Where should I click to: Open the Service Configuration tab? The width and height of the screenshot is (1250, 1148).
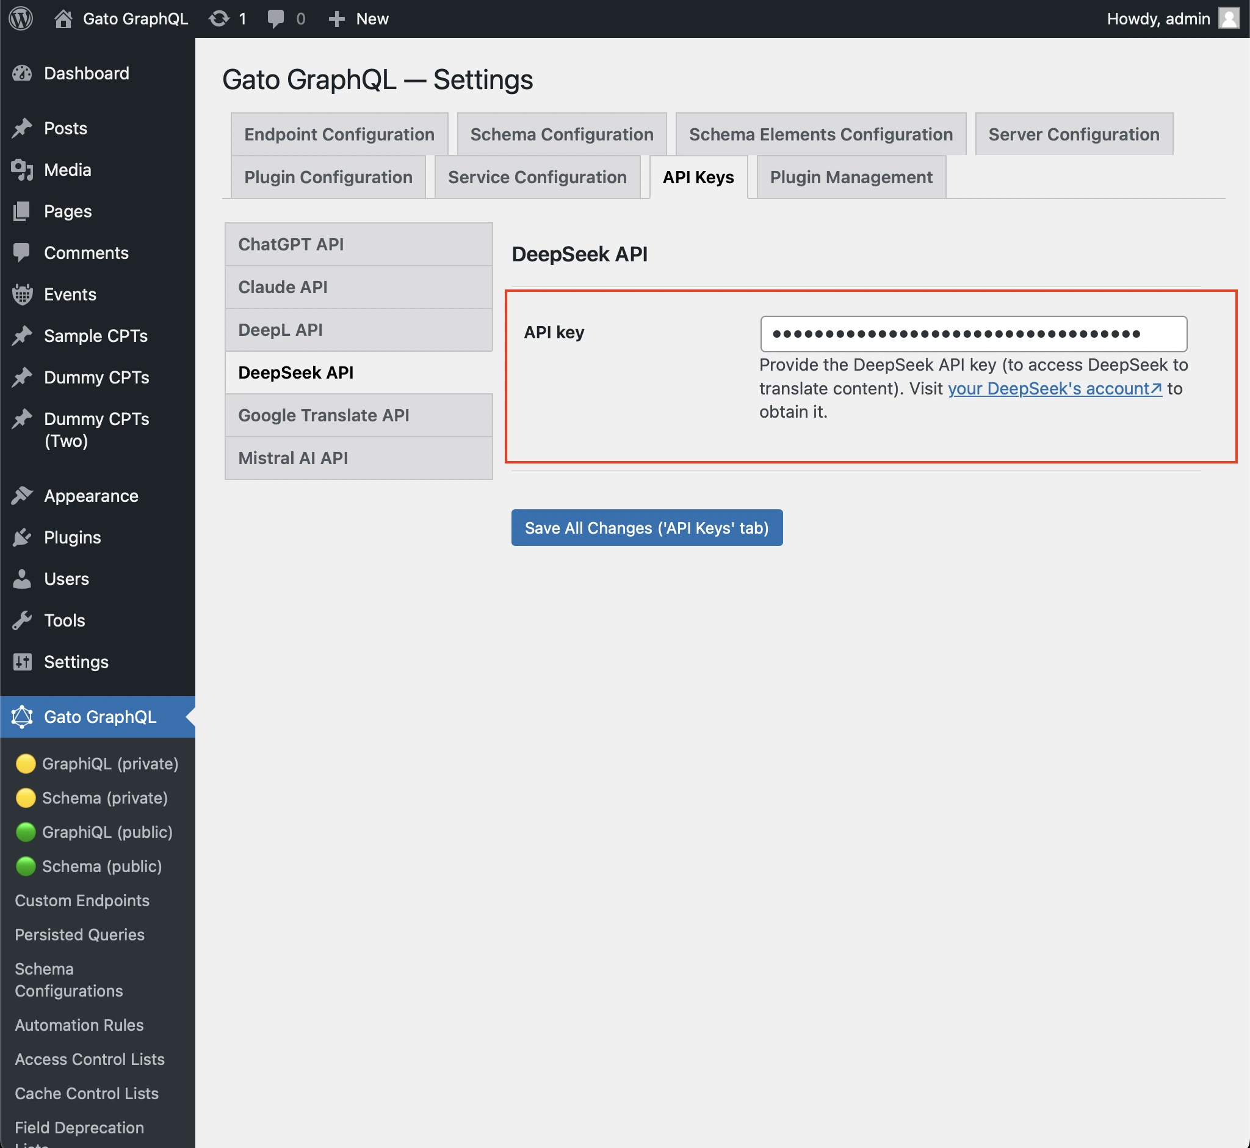[537, 177]
